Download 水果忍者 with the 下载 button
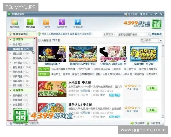Screen dimensions: 171x137 pos(152,88)
